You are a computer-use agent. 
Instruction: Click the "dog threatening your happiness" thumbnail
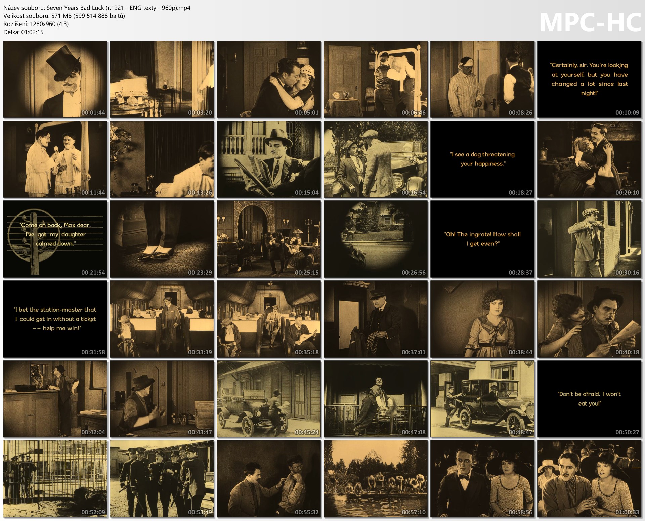[482, 159]
